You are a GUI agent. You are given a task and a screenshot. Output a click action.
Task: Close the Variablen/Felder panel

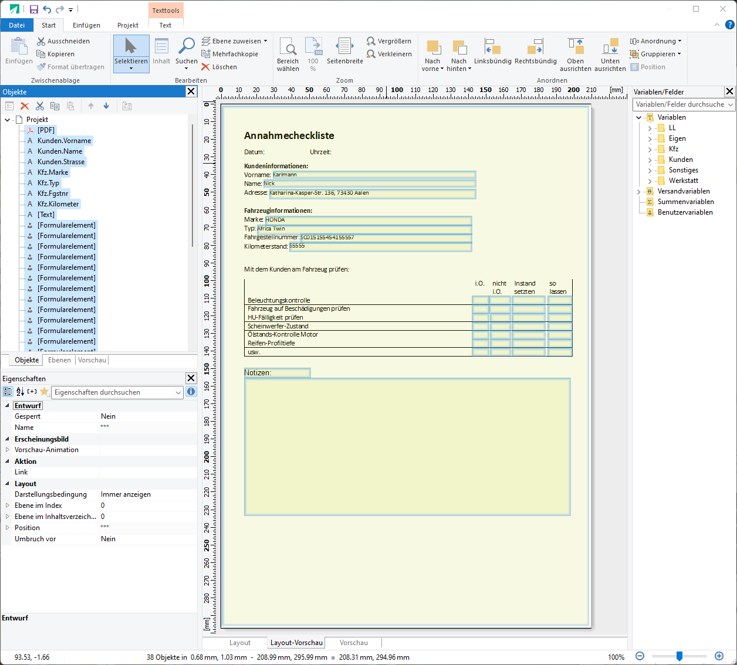[x=729, y=91]
